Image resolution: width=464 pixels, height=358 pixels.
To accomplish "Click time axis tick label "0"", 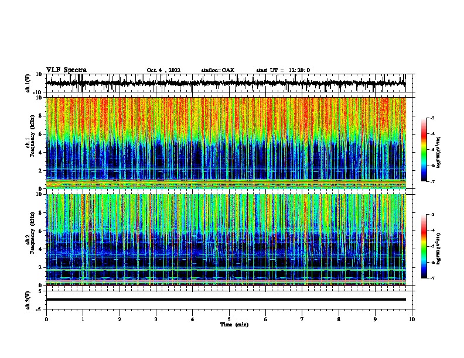I will (x=46, y=319).
